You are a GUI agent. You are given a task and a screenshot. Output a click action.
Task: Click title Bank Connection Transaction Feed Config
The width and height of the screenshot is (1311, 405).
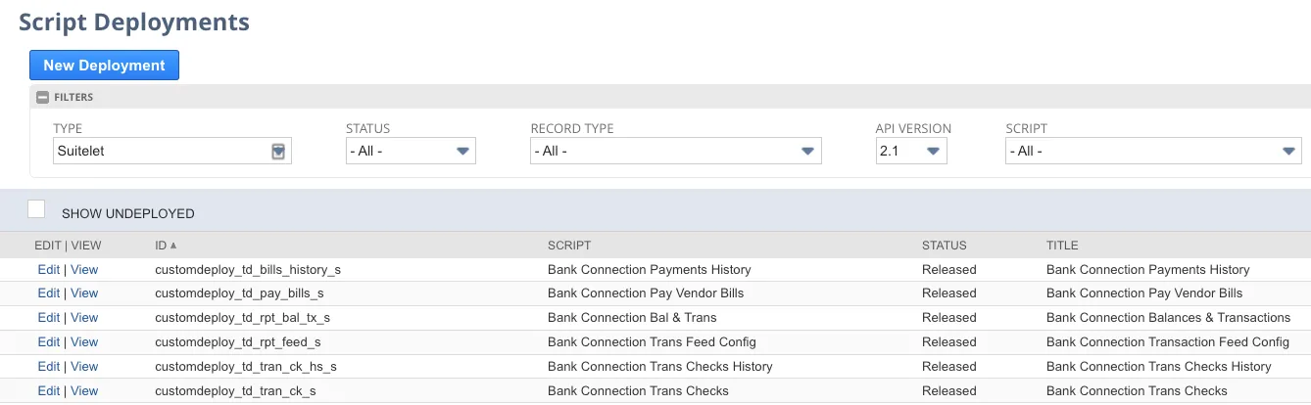(1168, 341)
